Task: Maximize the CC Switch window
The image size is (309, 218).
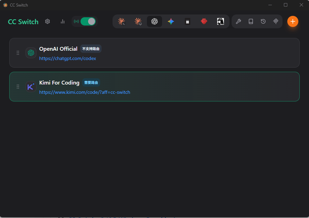Action: coord(286,5)
